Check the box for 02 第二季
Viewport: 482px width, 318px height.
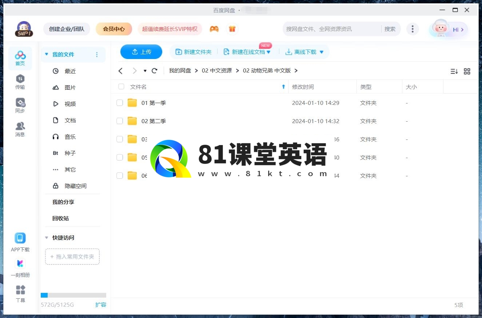point(120,121)
